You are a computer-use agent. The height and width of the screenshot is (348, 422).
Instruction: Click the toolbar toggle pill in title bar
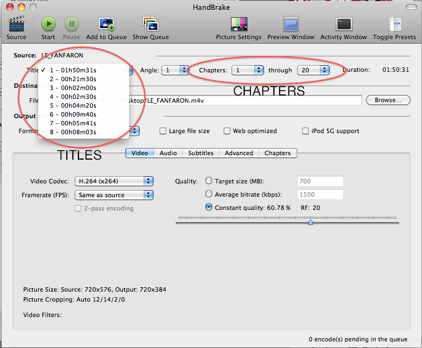[x=412, y=7]
